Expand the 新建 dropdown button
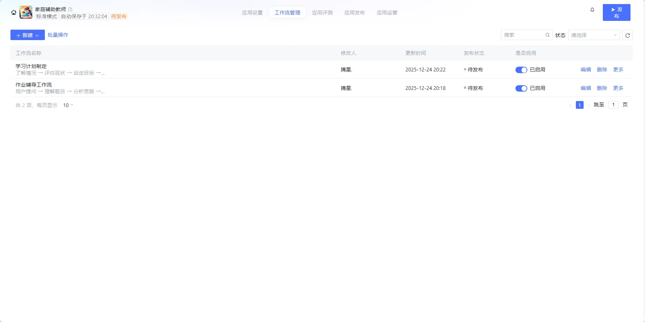 28,35
